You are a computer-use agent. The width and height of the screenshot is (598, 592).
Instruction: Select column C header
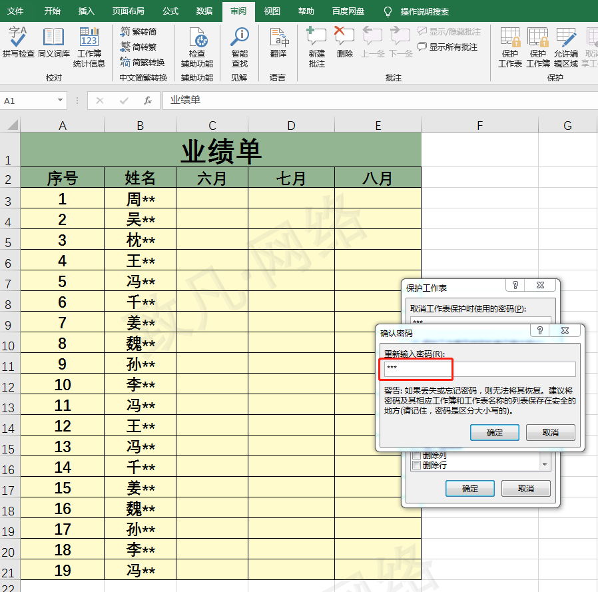212,125
